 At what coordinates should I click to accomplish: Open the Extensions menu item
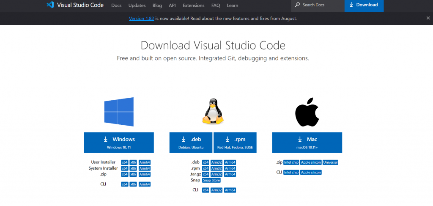point(194,5)
